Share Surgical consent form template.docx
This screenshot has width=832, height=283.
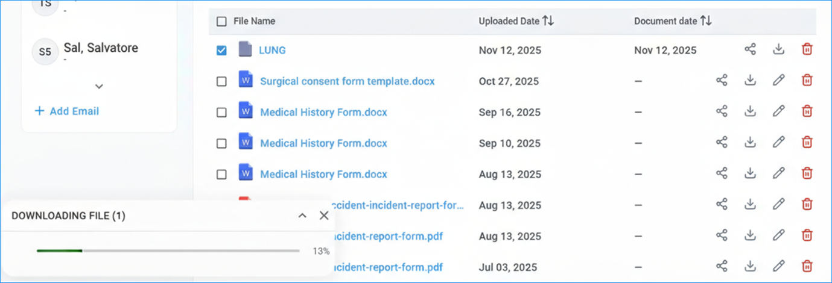point(722,81)
